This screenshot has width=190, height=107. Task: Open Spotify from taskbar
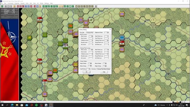point(36,105)
